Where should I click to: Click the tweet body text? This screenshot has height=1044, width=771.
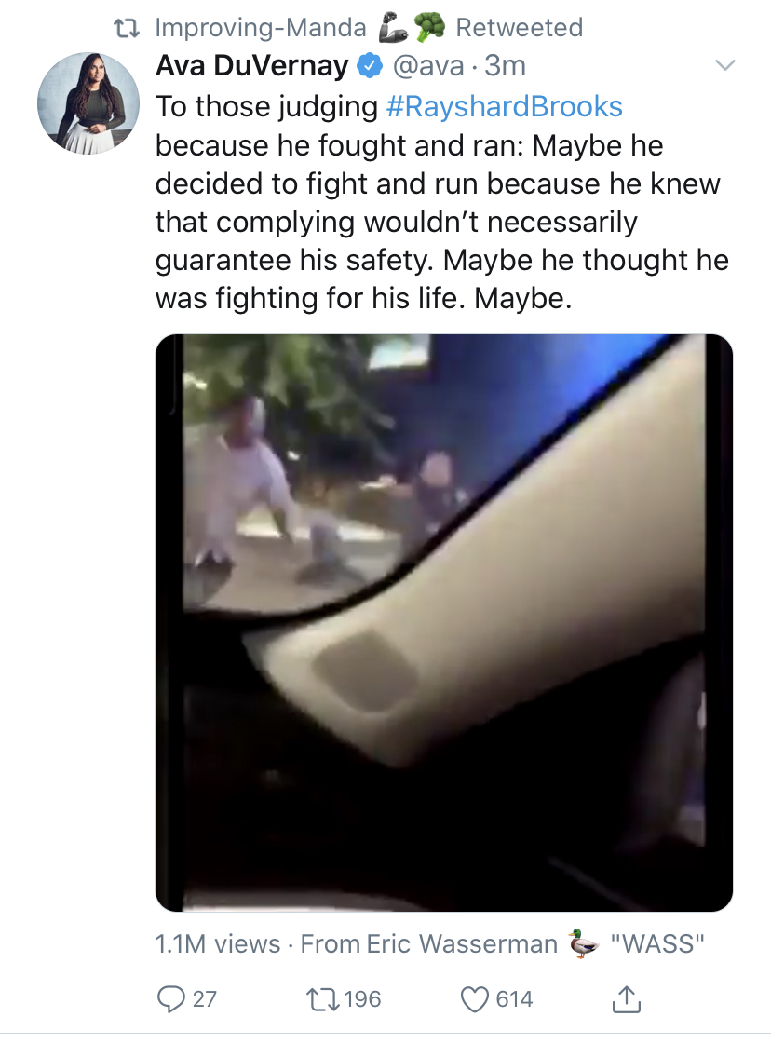point(441,202)
